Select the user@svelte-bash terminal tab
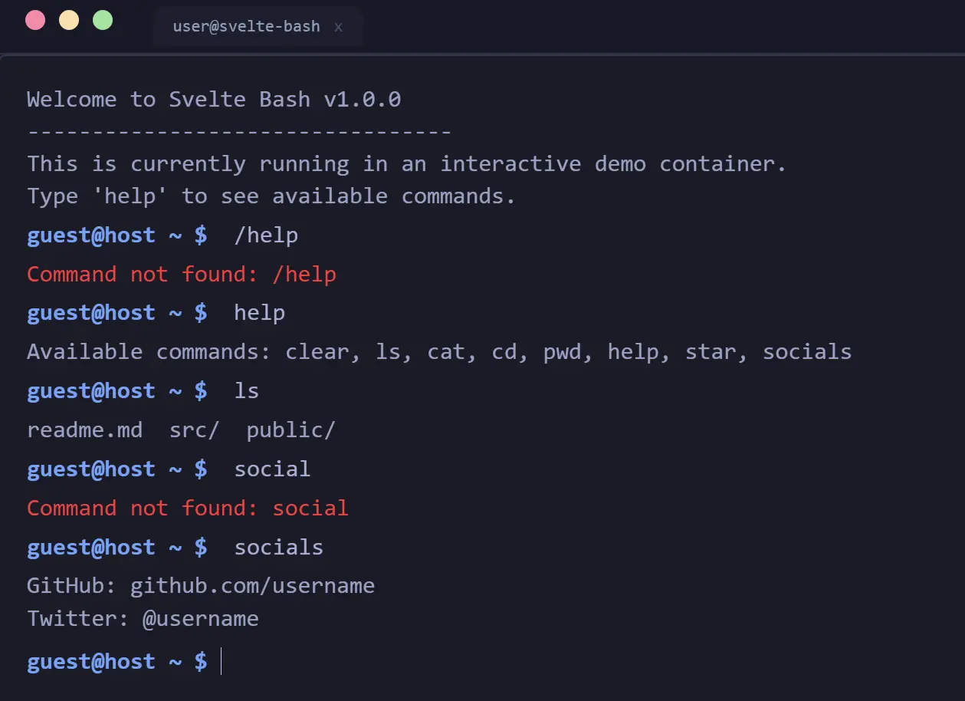The height and width of the screenshot is (701, 965). pos(245,26)
